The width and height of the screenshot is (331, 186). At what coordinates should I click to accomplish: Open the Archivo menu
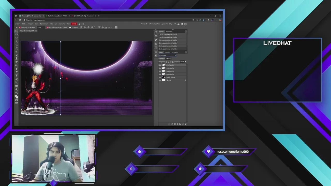click(18, 24)
